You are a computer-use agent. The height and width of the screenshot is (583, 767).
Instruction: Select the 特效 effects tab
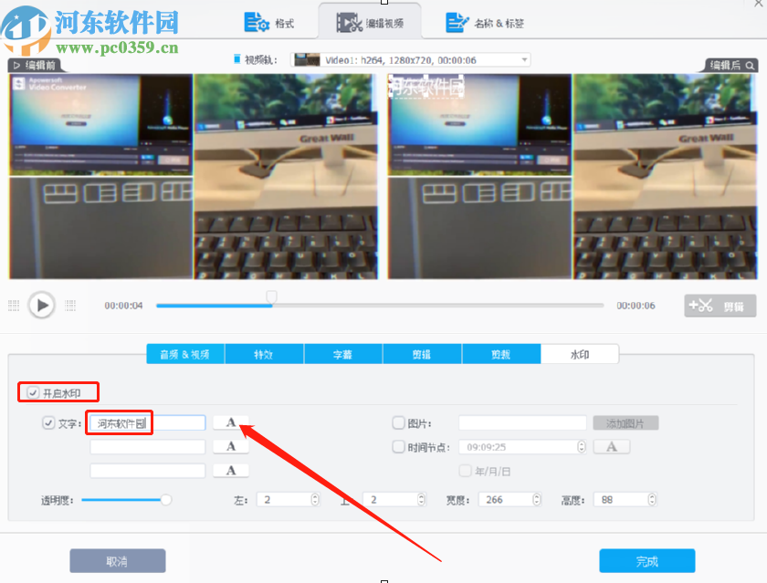[x=264, y=354]
